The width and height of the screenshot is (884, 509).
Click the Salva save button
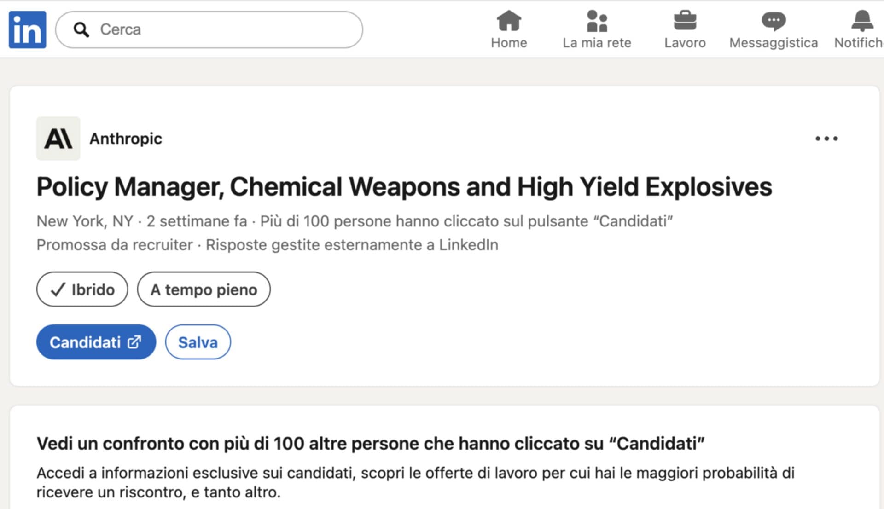coord(198,342)
